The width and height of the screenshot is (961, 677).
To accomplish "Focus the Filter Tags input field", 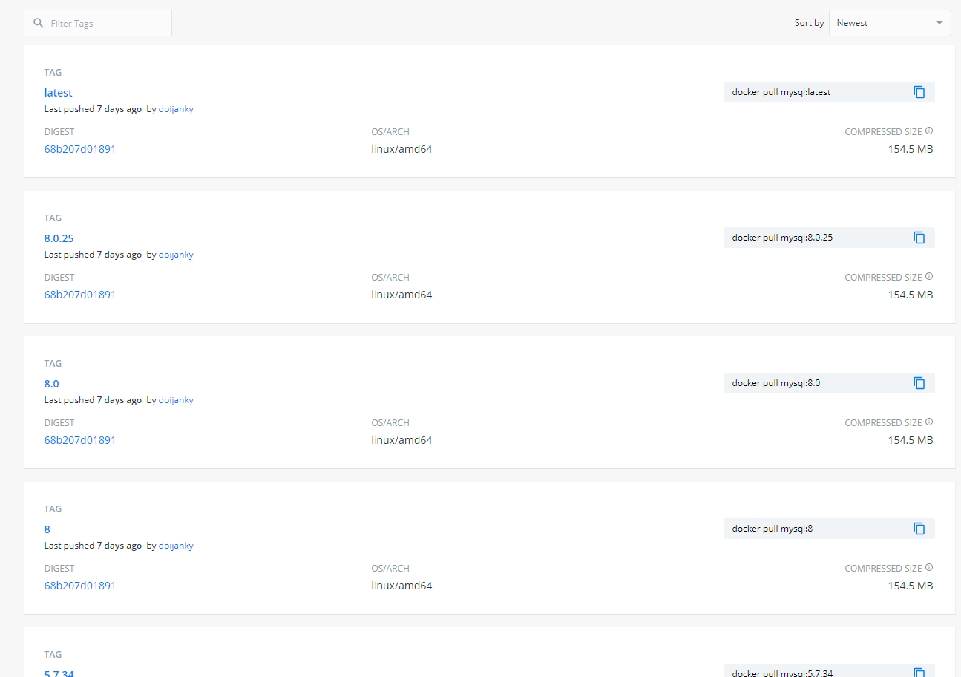I will (98, 23).
